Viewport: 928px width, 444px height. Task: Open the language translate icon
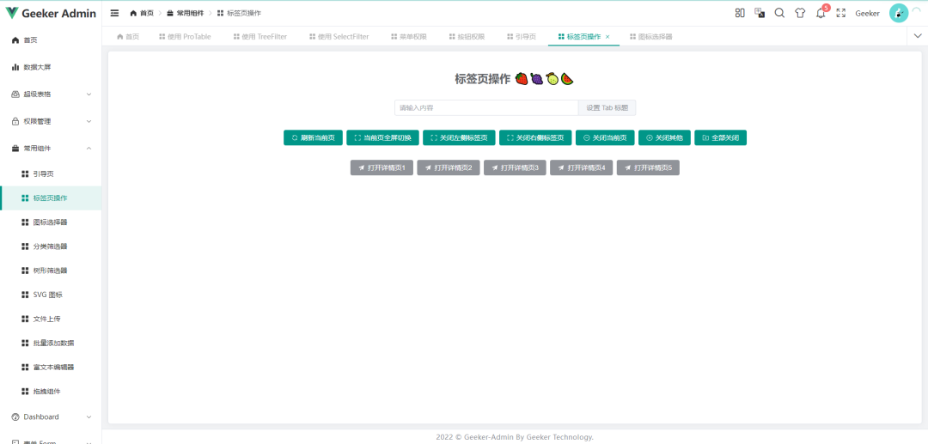coord(760,13)
